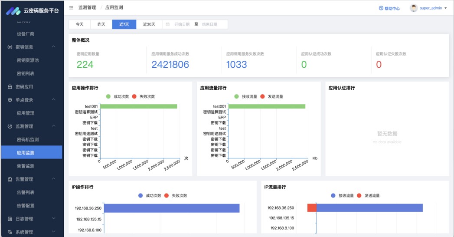Click the 单点登录 cube icon in sidebar
This screenshot has height=237, width=454.
pos(10,100)
